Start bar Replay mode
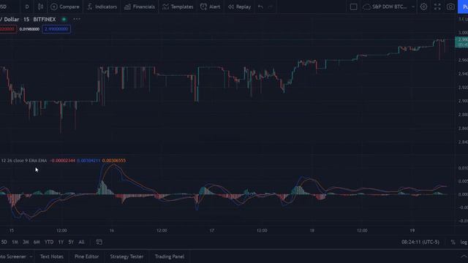Screen dimensions: 468x263 (239, 7)
